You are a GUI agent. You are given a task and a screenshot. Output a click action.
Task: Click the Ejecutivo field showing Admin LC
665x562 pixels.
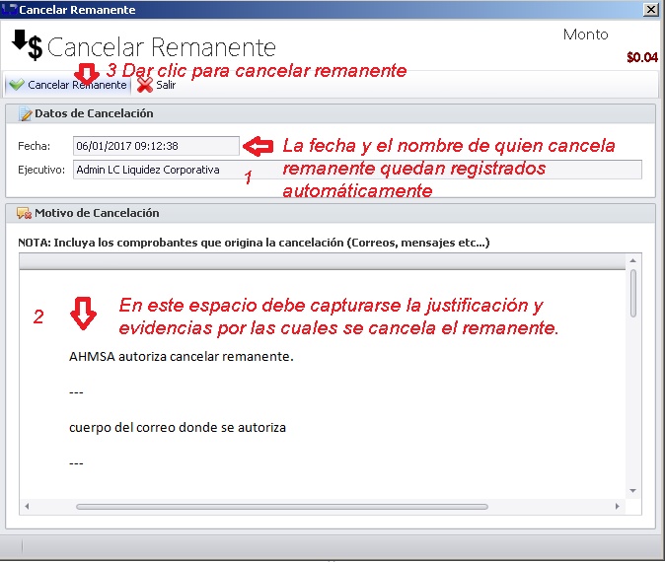357,170
